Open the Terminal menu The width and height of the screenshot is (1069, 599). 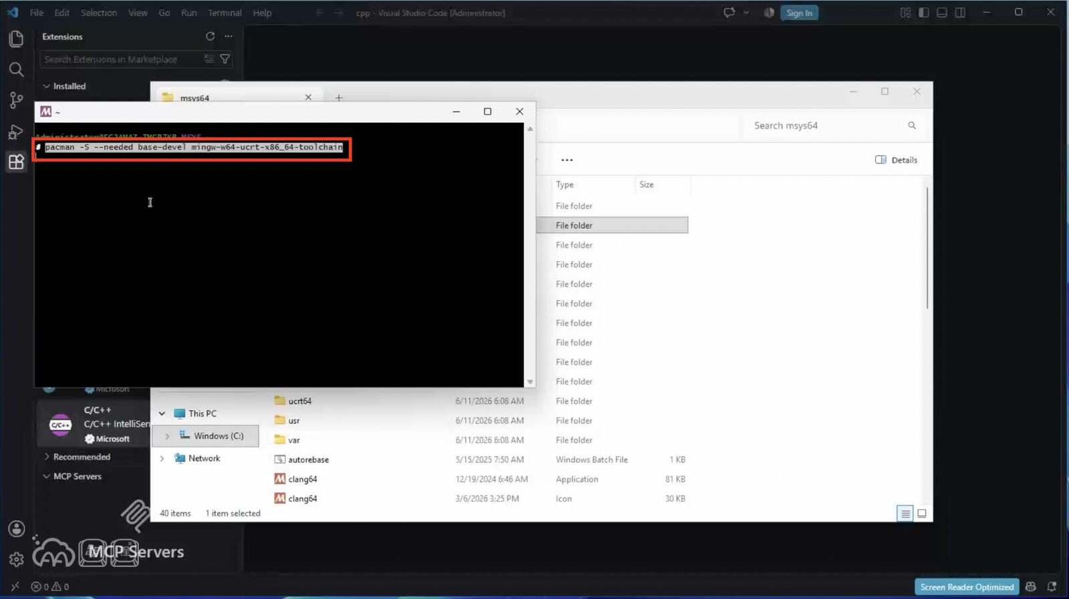[224, 13]
